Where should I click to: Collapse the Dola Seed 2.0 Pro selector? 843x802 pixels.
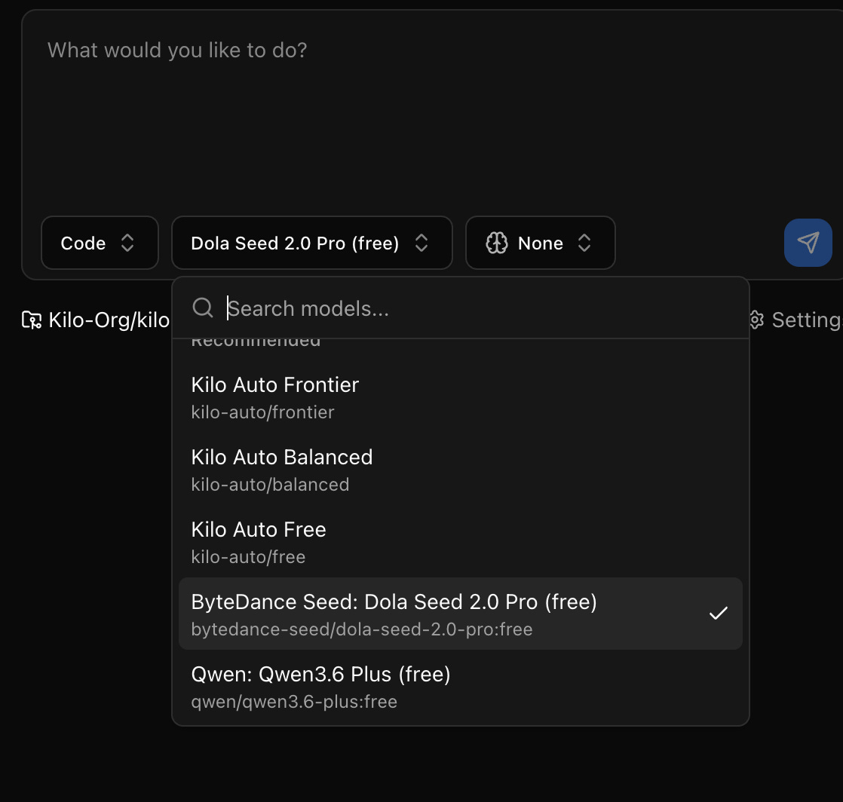point(312,243)
